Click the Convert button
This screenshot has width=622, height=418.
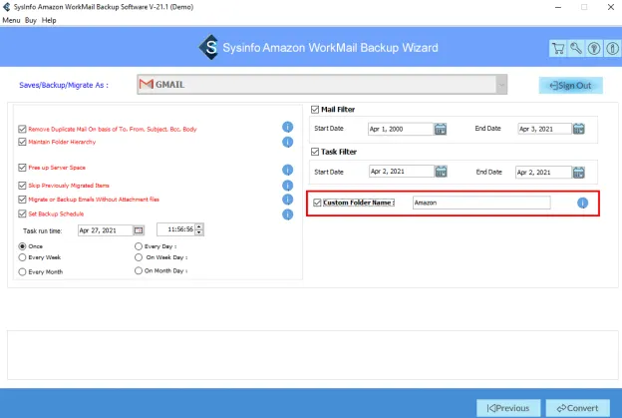coord(578,407)
